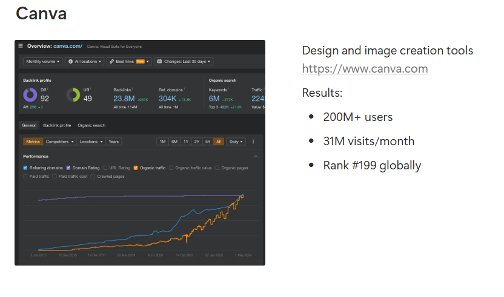Click the calendar icon in Changes filter

click(x=159, y=61)
